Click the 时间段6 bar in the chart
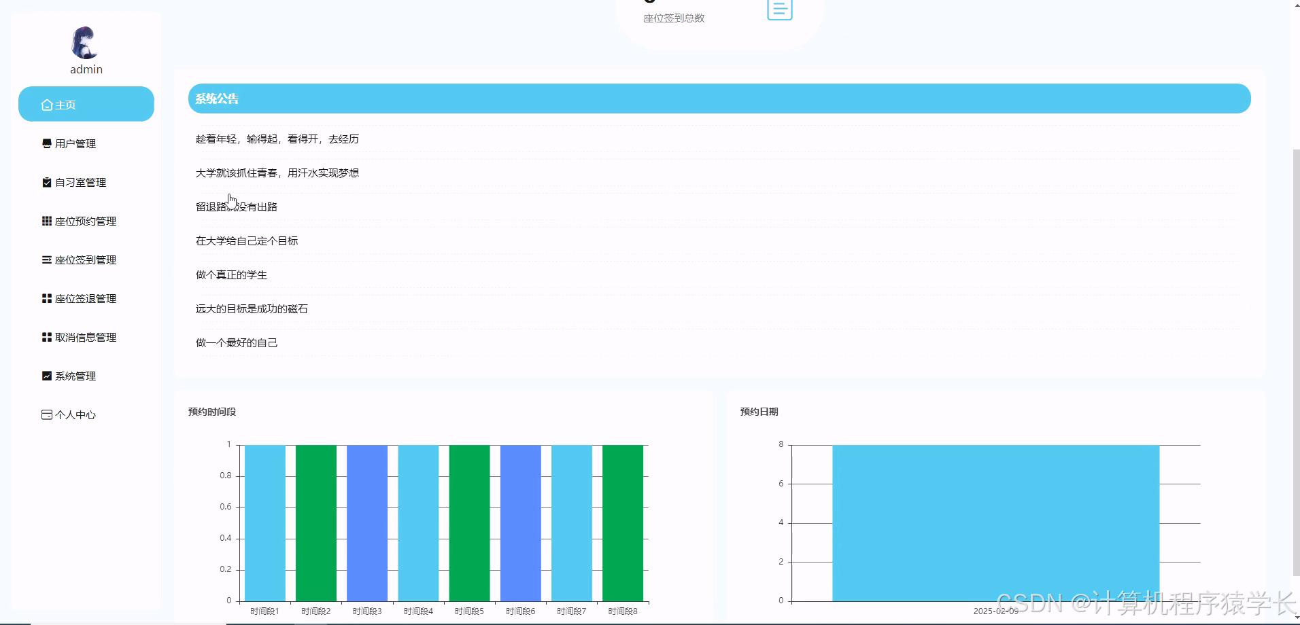Viewport: 1300px width, 625px height. pos(521,523)
